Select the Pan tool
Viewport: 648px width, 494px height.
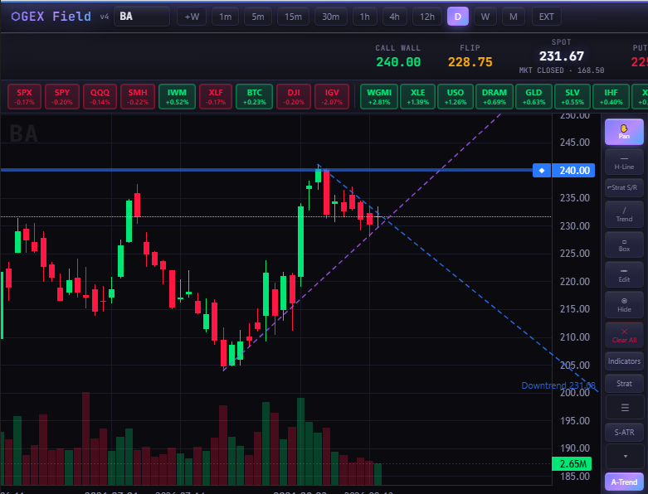pos(624,132)
